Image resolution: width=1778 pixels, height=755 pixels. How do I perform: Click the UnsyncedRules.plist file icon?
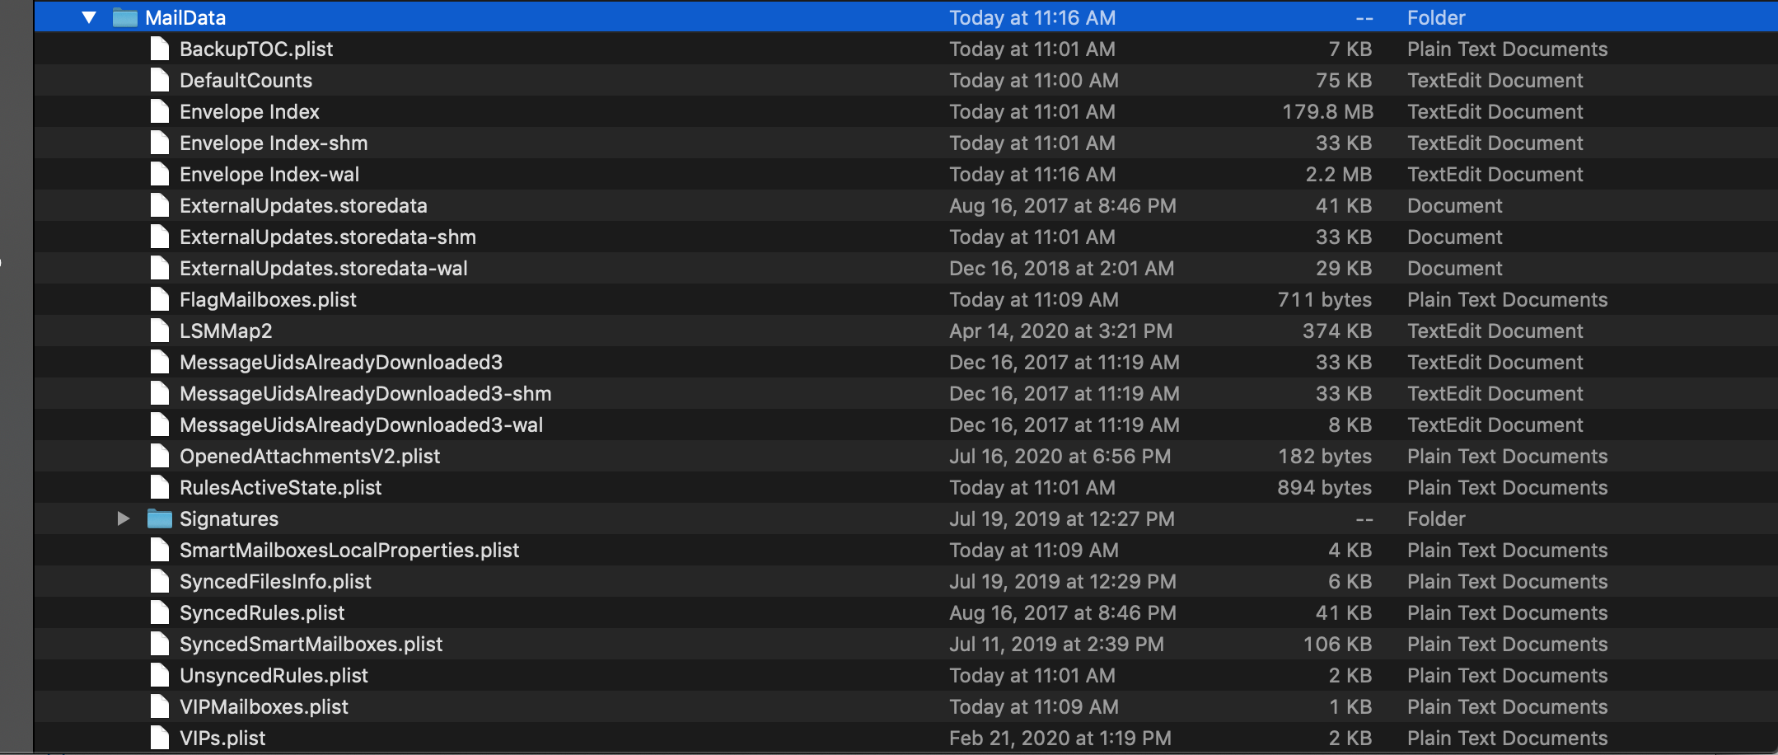(160, 675)
